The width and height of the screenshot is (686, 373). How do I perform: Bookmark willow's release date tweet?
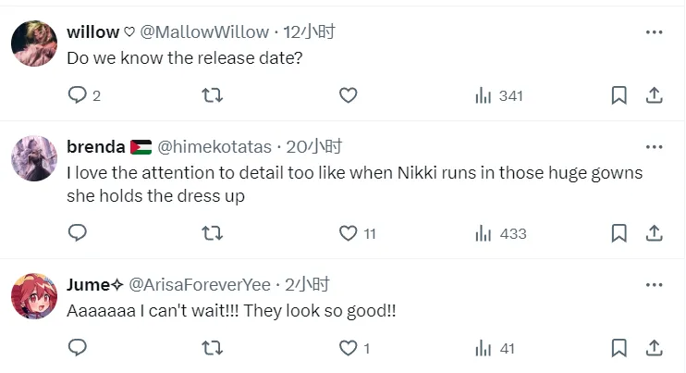pyautogui.click(x=619, y=95)
